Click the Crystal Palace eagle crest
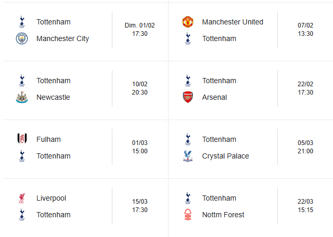This screenshot has height=237, width=333. click(188, 156)
